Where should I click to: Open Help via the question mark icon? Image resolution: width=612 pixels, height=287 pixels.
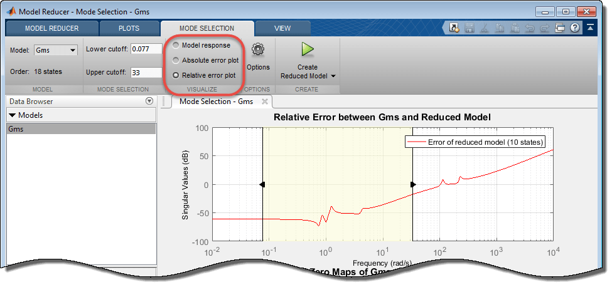[x=574, y=28]
